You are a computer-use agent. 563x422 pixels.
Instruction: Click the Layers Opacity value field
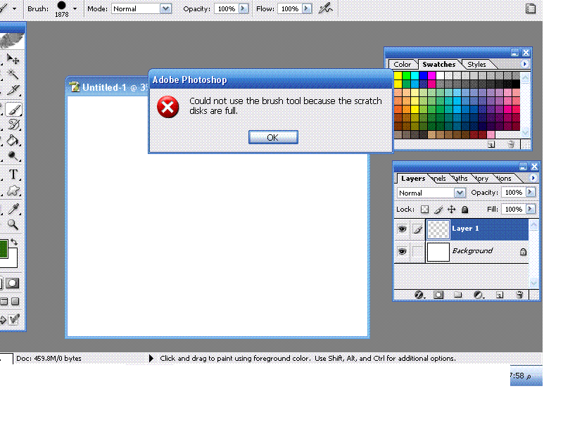[514, 192]
